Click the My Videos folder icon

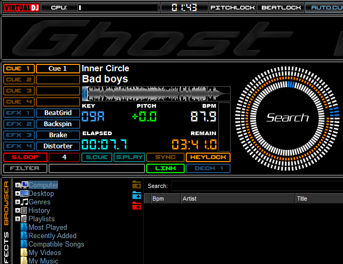tap(24, 252)
